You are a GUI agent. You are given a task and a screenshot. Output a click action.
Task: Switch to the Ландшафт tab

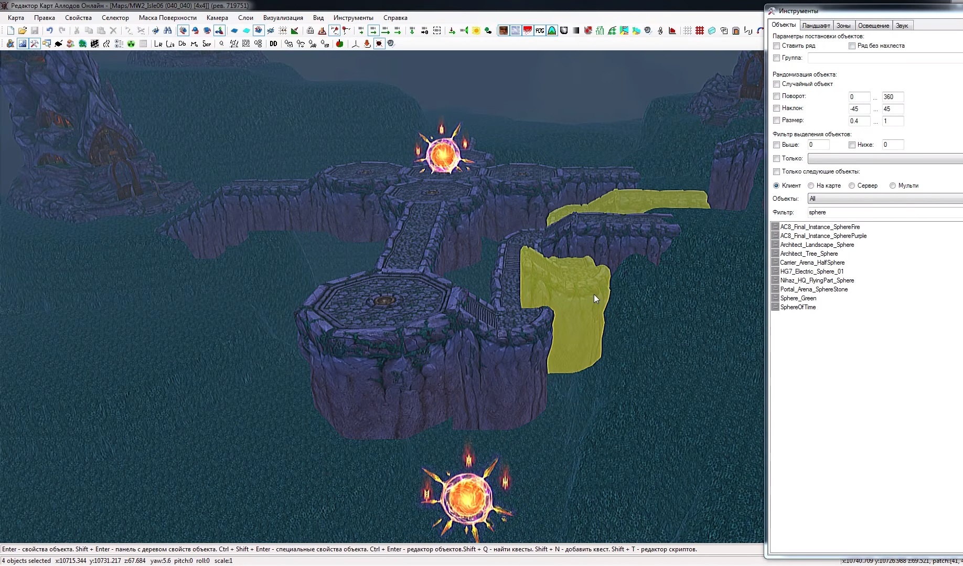(x=816, y=26)
